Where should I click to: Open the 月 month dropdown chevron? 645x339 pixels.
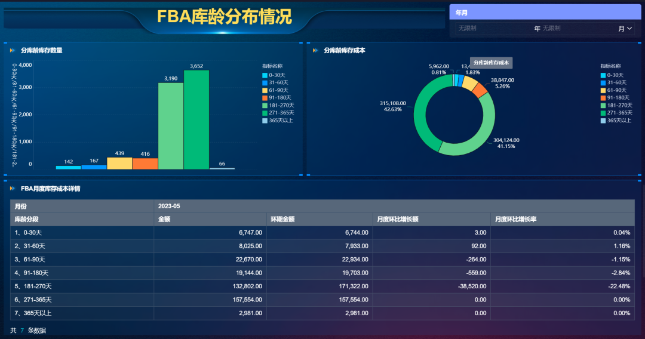pyautogui.click(x=629, y=29)
